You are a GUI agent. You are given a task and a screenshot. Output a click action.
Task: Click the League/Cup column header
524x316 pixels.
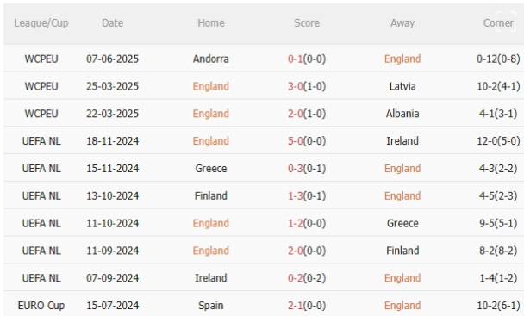click(41, 23)
